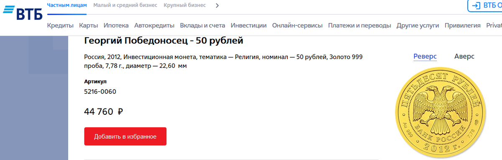502x160 pixels.
Task: Open the Частным лицам tab
Action: 67,5
